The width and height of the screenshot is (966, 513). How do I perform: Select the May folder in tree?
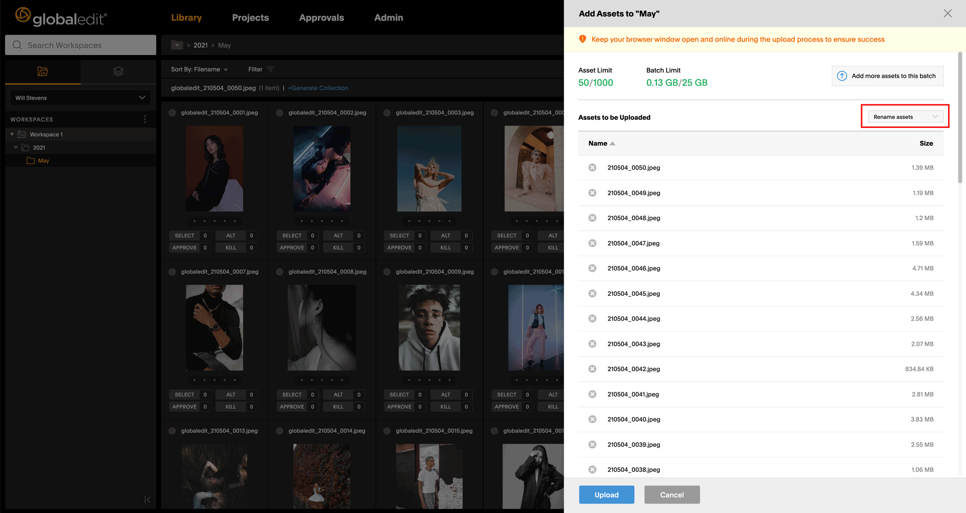[x=43, y=161]
